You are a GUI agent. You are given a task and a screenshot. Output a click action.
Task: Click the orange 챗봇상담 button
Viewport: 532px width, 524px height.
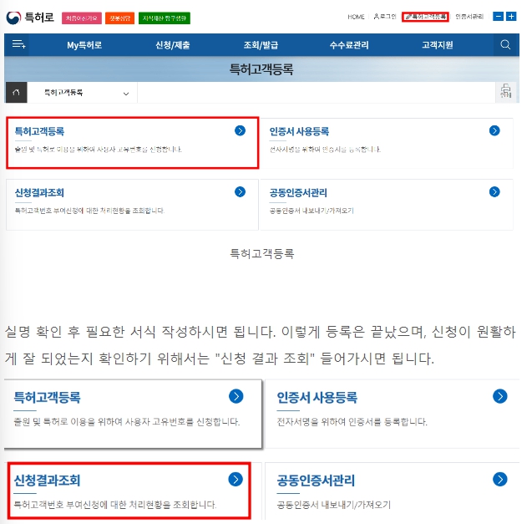tap(119, 18)
